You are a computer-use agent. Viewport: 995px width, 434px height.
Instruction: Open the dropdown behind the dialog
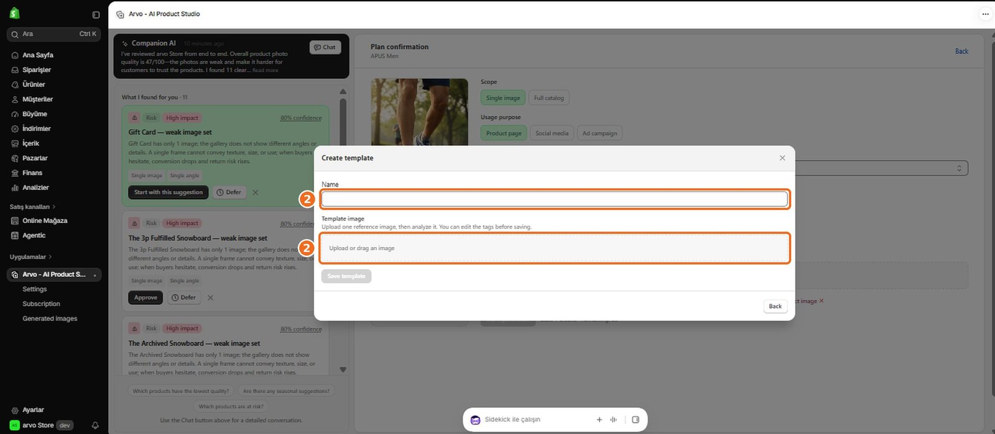pyautogui.click(x=882, y=168)
